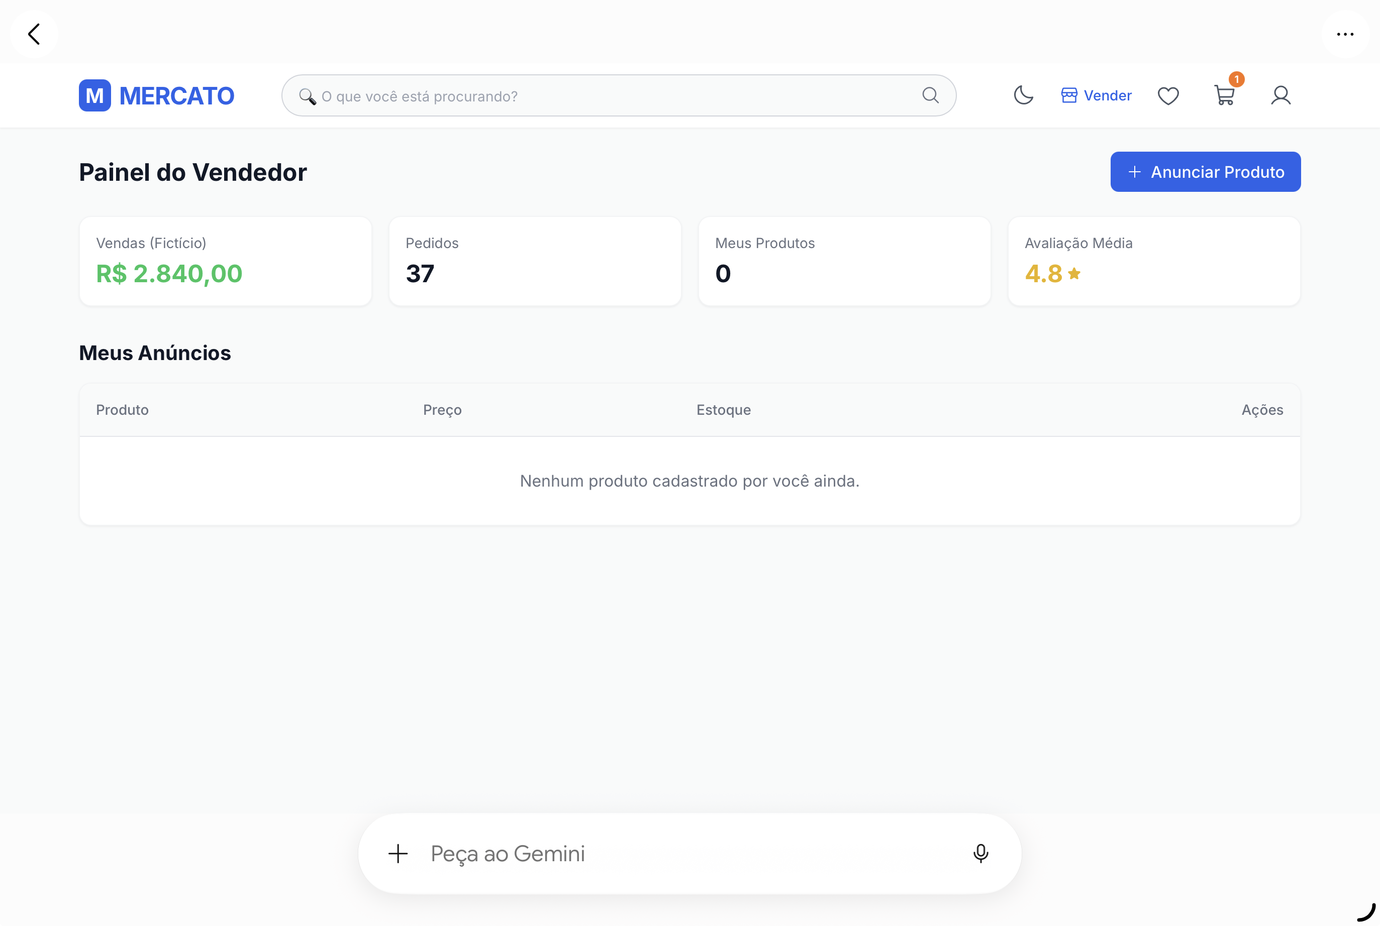
Task: Click the blue M logo icon
Action: 94,96
